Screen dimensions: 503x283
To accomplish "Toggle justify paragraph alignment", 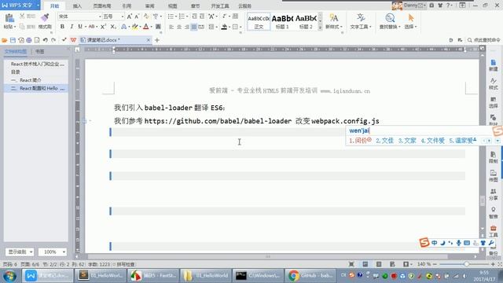I will (194, 27).
